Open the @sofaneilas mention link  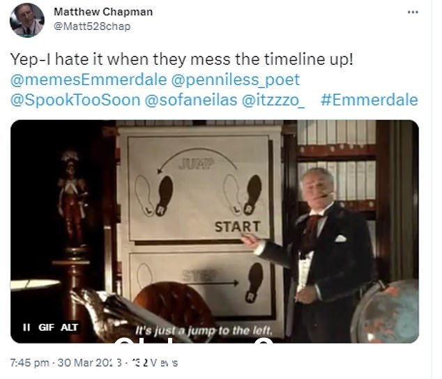point(191,100)
